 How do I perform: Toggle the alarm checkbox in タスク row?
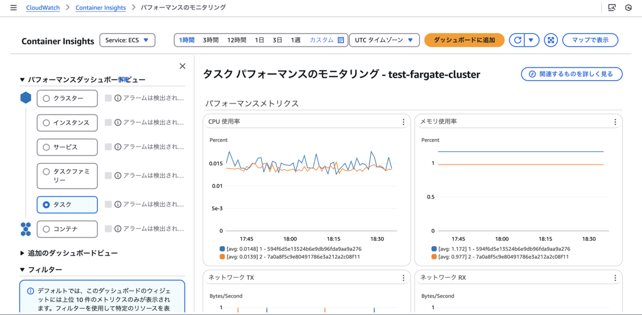(x=109, y=204)
